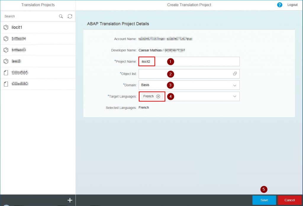Click the Search field in the sidebar
Screen dimensions: 303x206
click(x=30, y=16)
